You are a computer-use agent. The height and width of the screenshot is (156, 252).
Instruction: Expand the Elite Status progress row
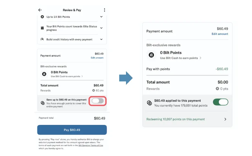(101, 28)
